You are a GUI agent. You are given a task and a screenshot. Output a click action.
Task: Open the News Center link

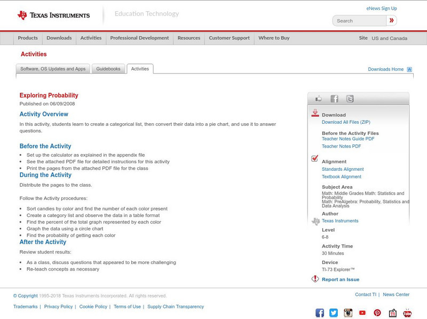coord(396,294)
